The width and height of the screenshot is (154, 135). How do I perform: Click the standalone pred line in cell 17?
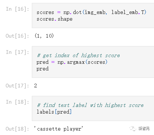coord(43,69)
